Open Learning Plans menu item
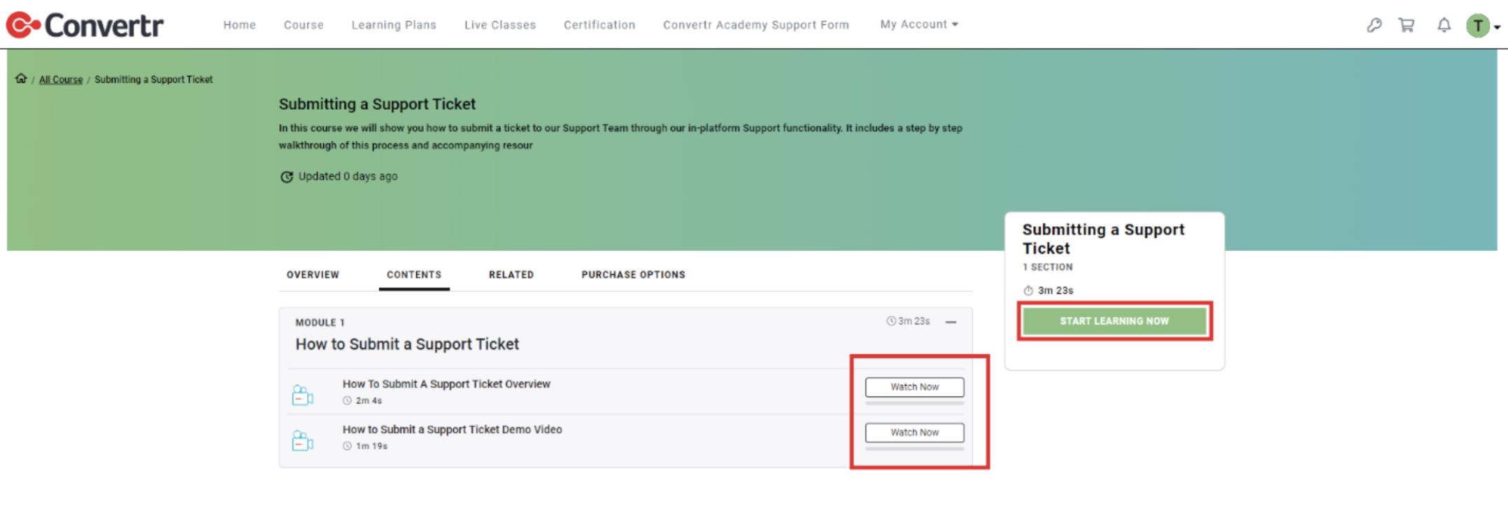 pos(394,25)
